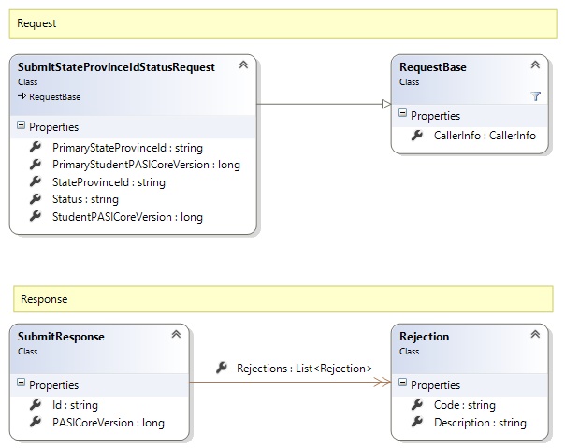Collapse the Rejection class using chevron

coord(535,335)
